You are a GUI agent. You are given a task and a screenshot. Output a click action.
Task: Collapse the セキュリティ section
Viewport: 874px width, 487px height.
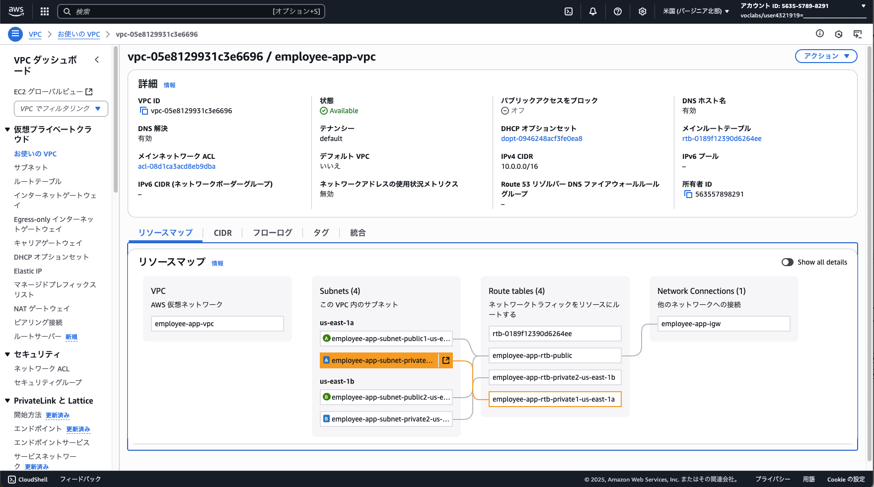(x=7, y=354)
